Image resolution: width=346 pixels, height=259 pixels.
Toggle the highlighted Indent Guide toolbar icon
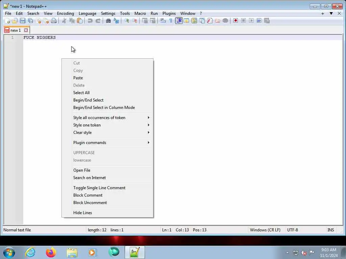(179, 21)
